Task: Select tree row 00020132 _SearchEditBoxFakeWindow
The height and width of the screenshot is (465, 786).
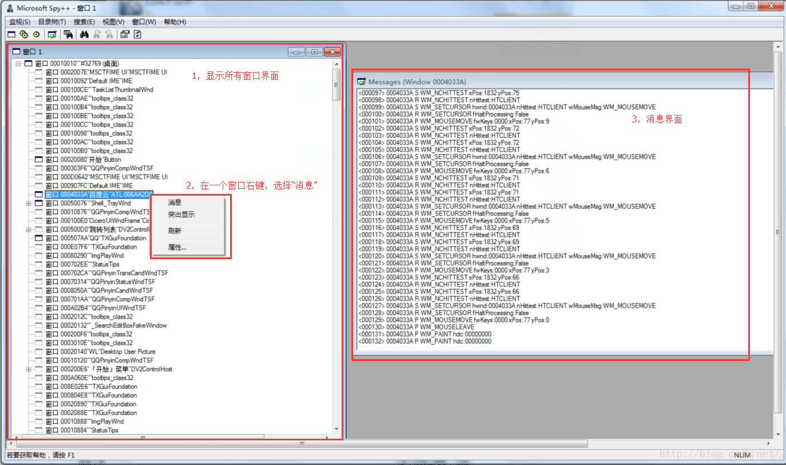Action: coord(106,325)
